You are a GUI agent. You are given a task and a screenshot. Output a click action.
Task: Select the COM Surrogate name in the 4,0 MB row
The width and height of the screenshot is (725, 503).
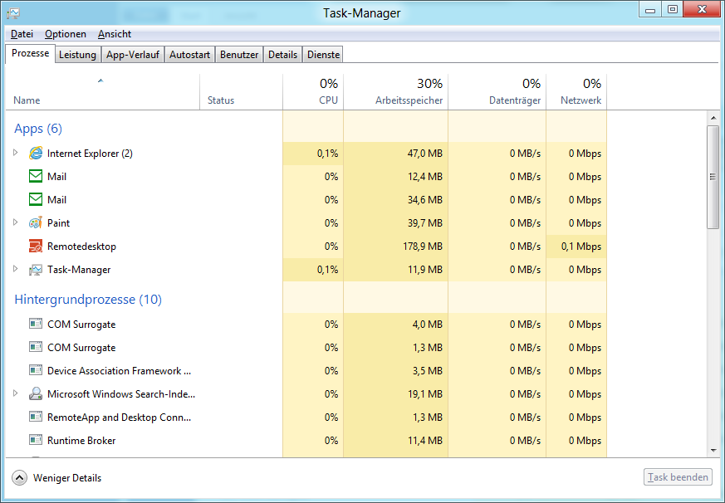(81, 325)
